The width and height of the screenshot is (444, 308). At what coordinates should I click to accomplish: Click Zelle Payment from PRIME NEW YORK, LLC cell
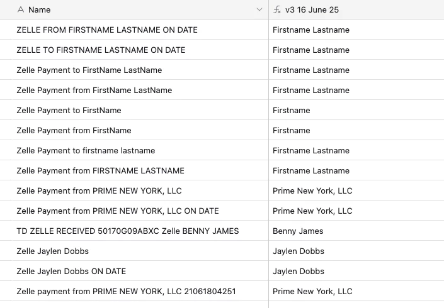pos(140,190)
